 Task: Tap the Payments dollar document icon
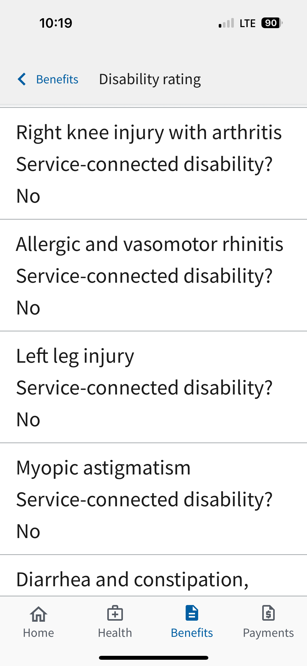268,613
